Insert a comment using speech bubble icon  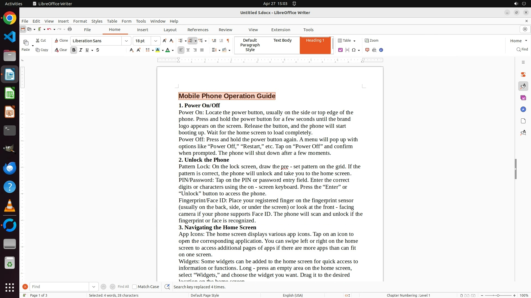[367, 50]
